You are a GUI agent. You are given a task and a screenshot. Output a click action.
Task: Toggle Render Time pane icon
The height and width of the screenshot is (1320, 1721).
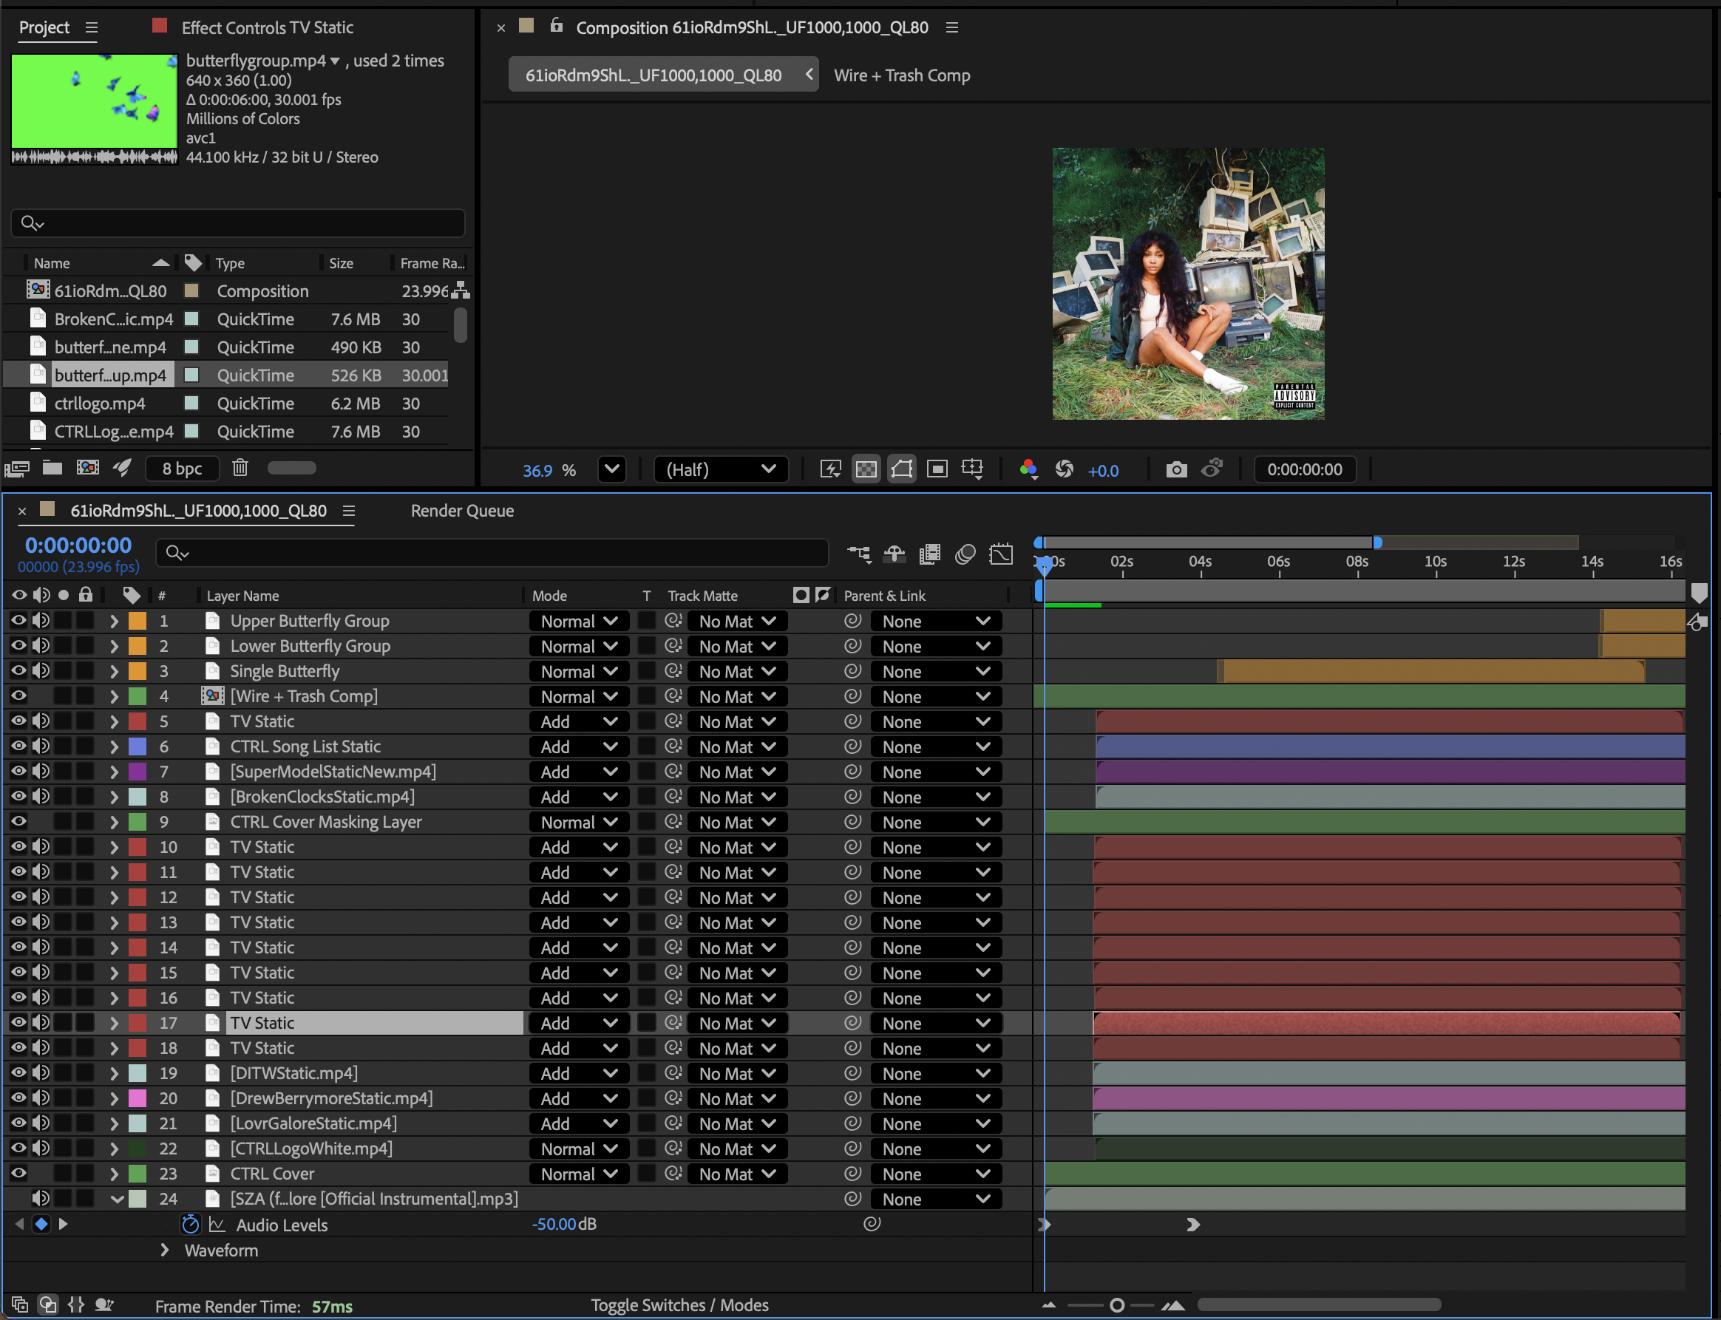pyautogui.click(x=103, y=1304)
